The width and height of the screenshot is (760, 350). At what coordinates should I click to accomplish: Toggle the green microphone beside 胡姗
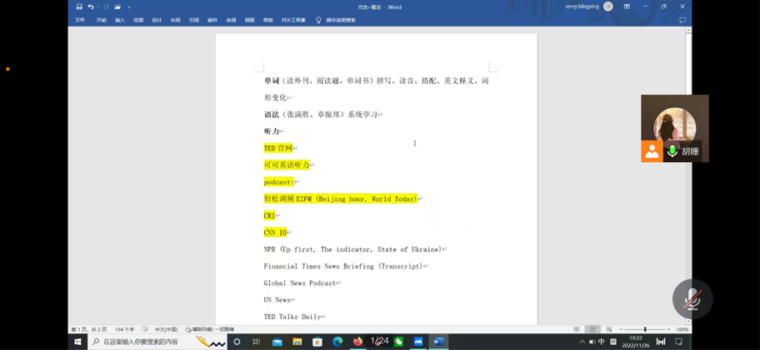click(672, 151)
